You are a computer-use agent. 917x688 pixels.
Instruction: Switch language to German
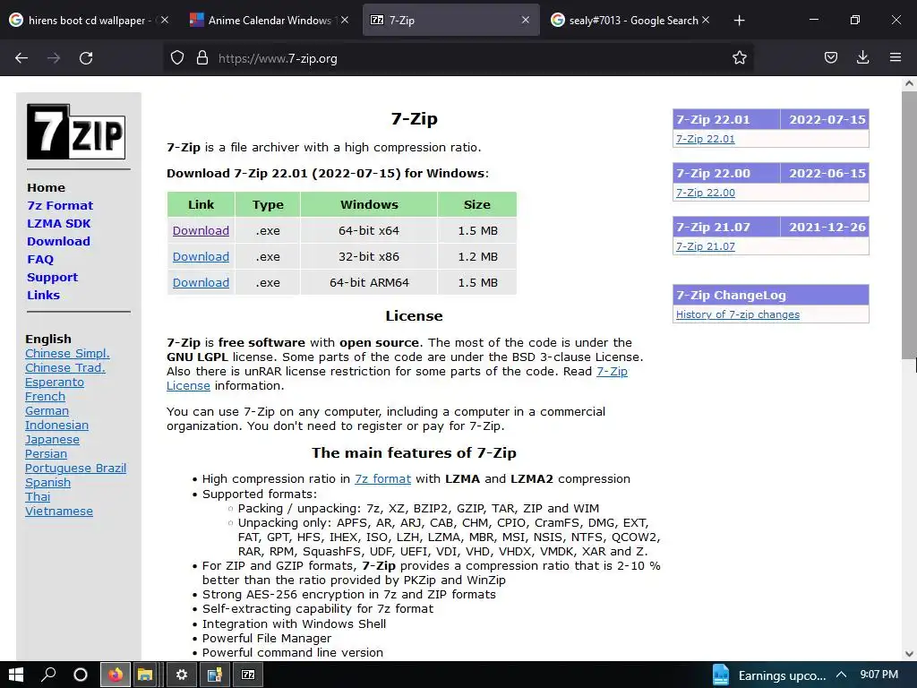(x=47, y=410)
